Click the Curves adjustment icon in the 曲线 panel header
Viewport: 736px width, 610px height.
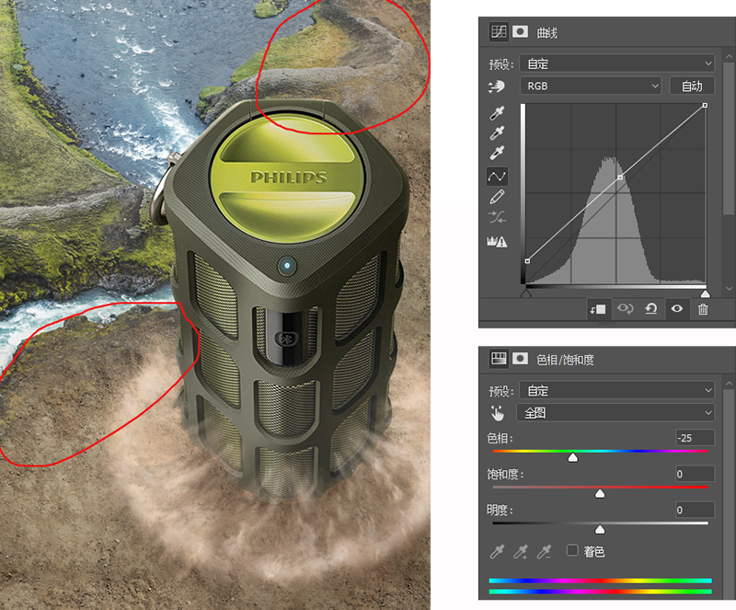[499, 32]
